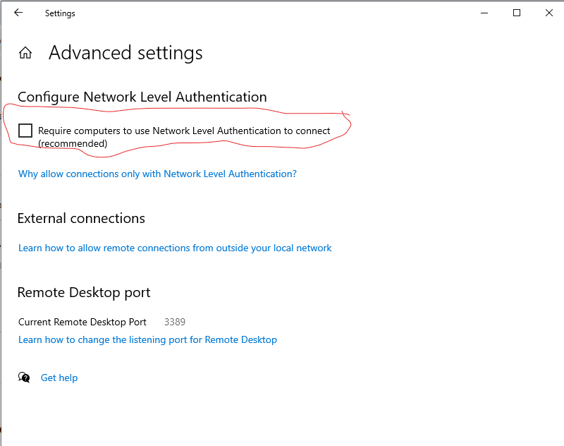Select the 3389 port number value
564x446 pixels.
tap(175, 322)
